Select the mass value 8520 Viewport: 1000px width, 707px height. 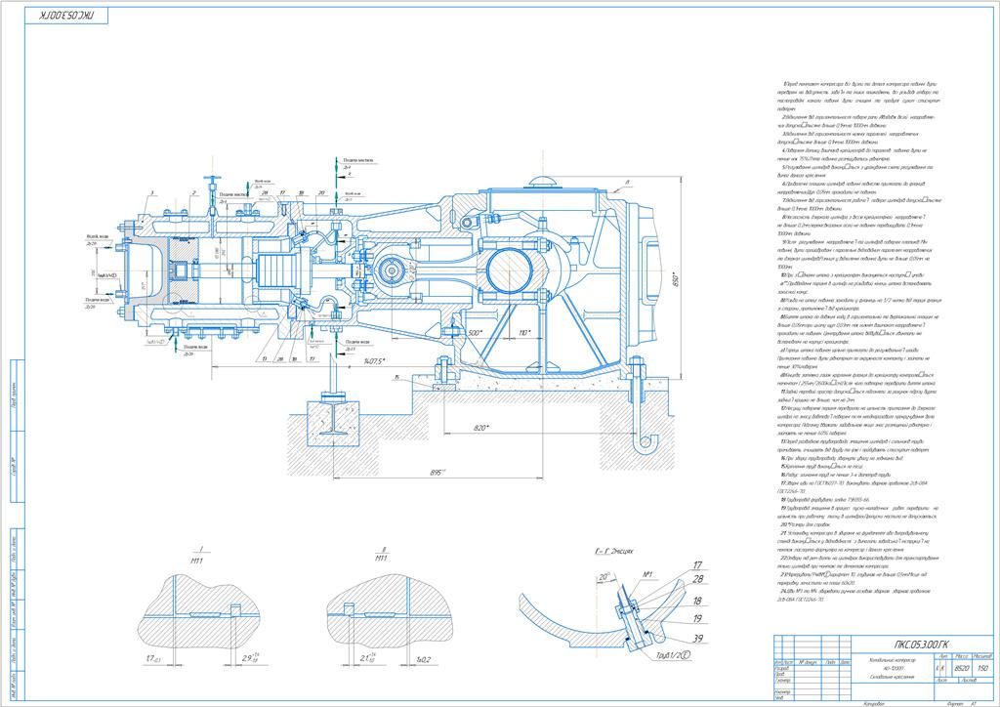click(x=961, y=669)
